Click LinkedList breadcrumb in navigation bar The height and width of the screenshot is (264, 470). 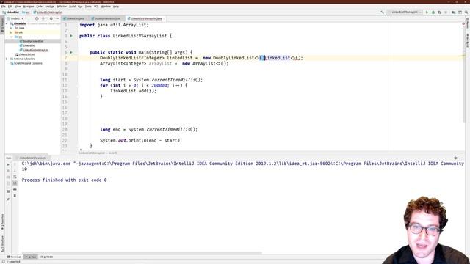tap(11, 12)
